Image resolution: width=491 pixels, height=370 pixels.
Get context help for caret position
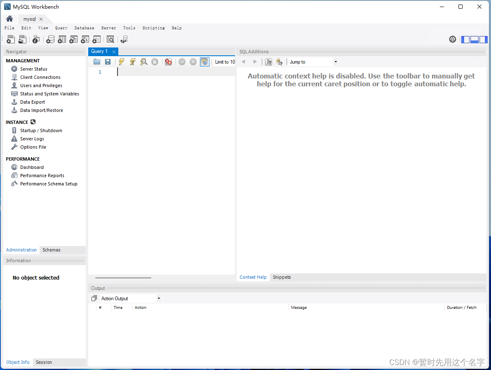[269, 62]
